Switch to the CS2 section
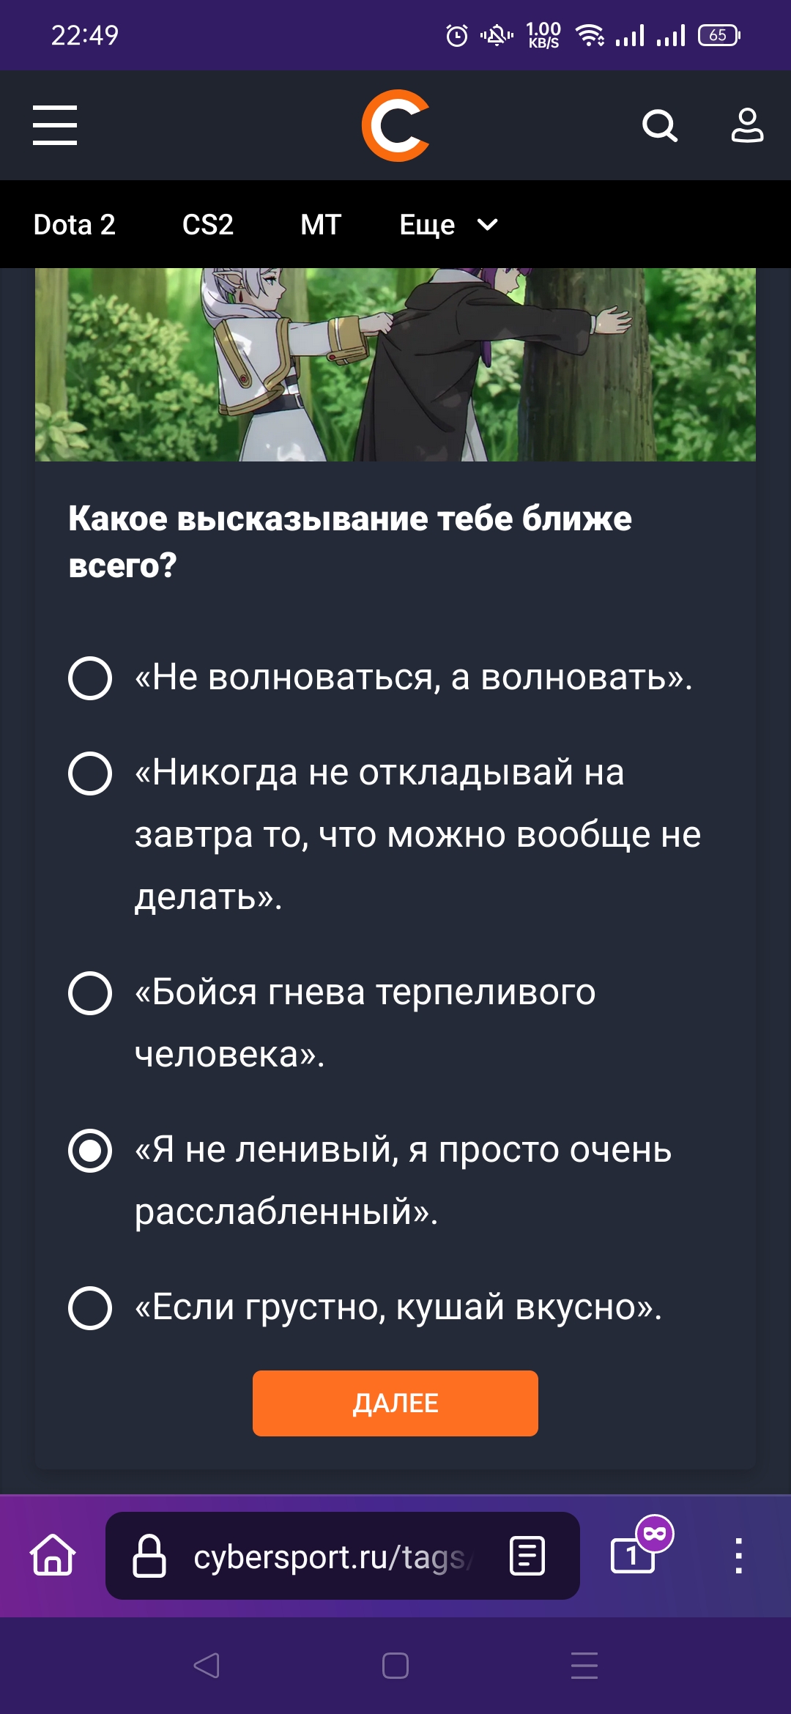 click(x=208, y=225)
